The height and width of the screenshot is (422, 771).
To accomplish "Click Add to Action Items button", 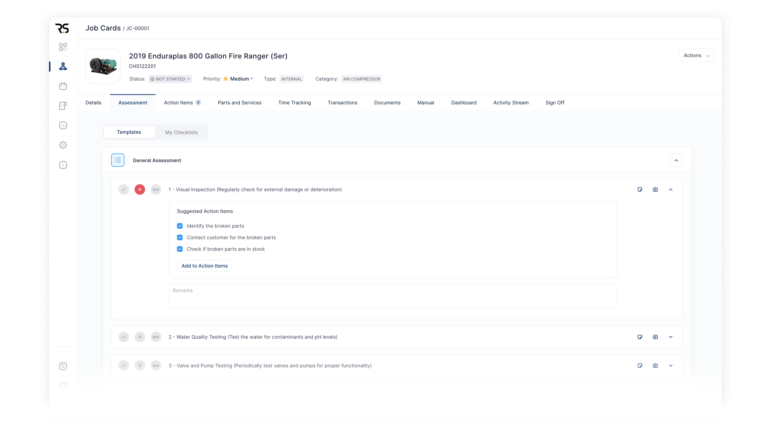I will [x=204, y=266].
